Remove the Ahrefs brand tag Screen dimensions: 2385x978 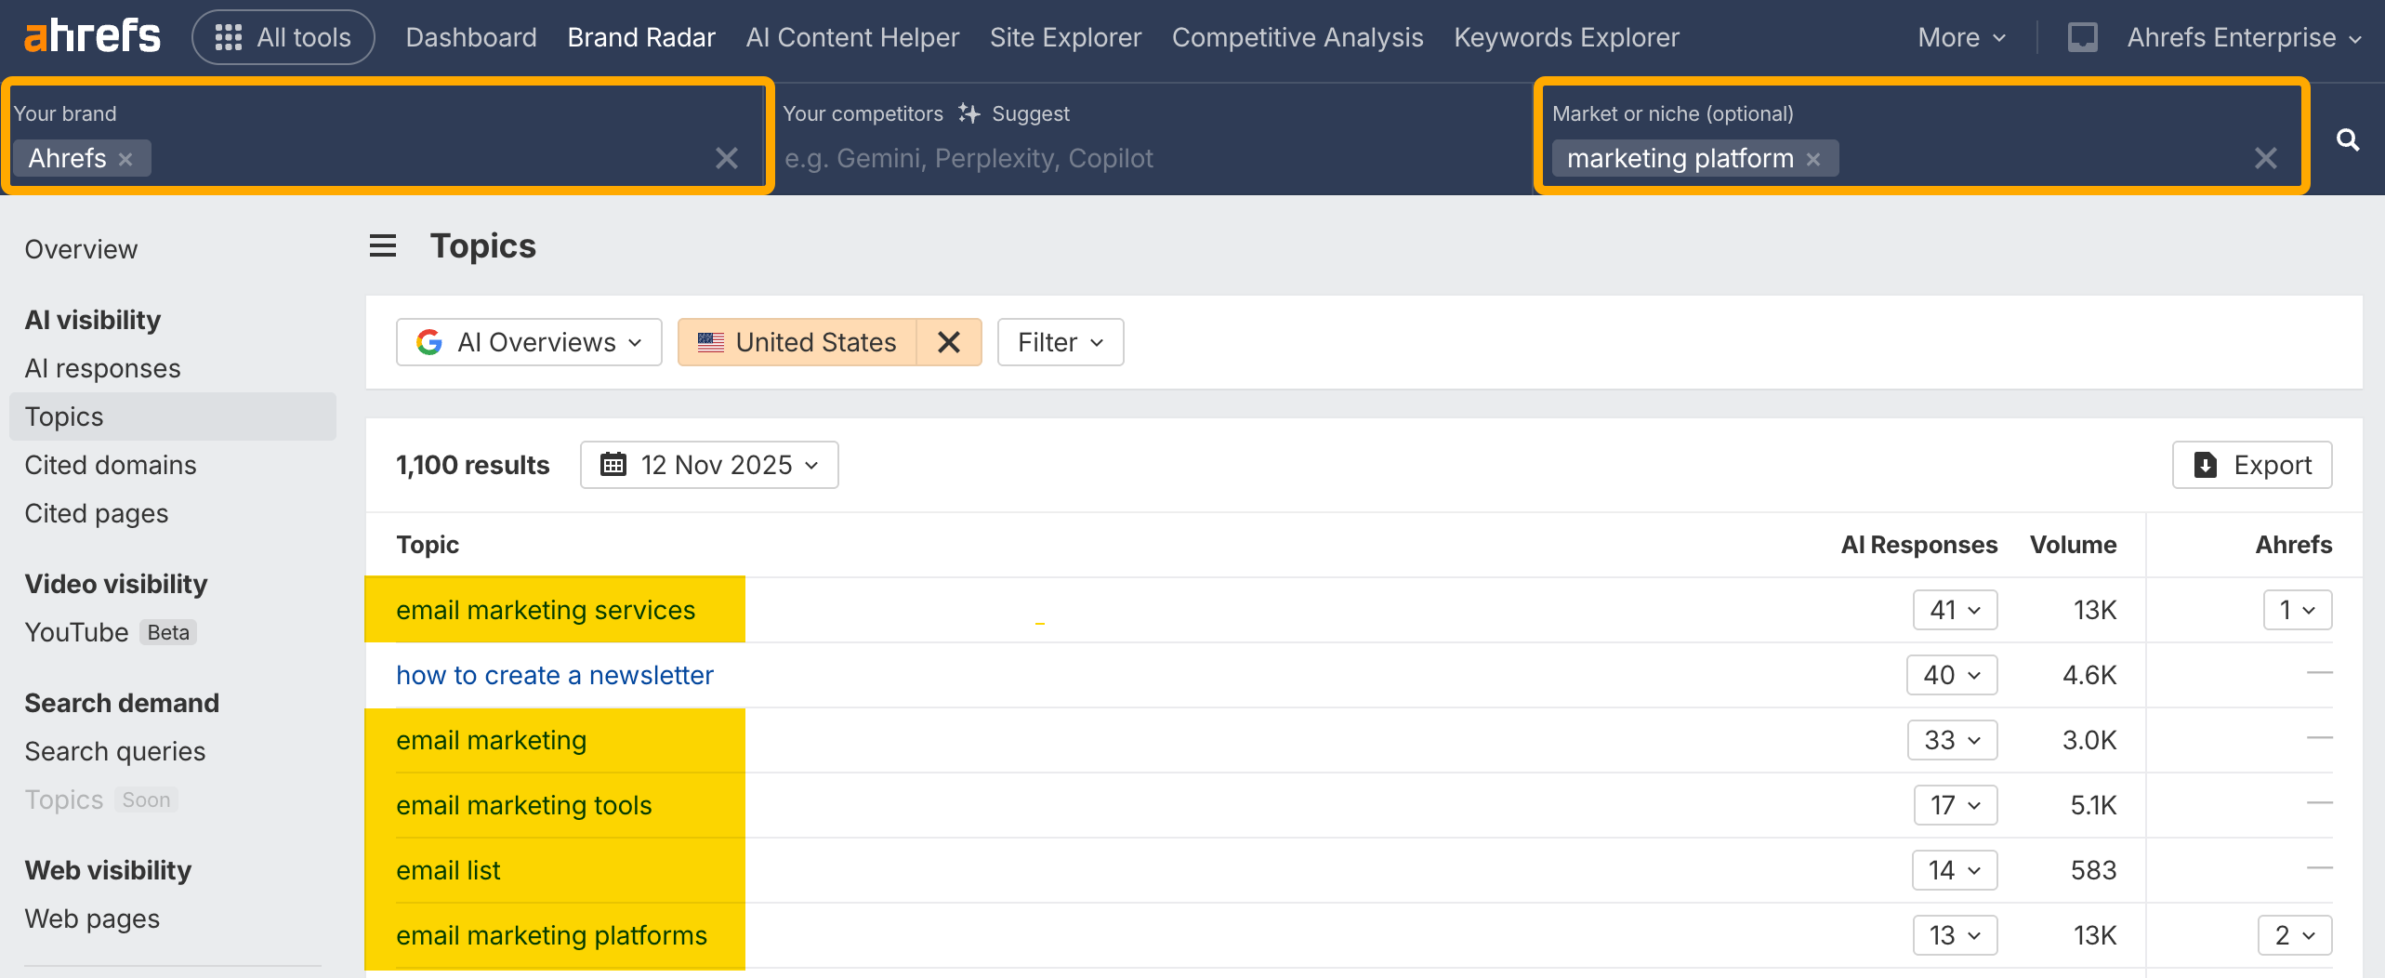pos(126,159)
